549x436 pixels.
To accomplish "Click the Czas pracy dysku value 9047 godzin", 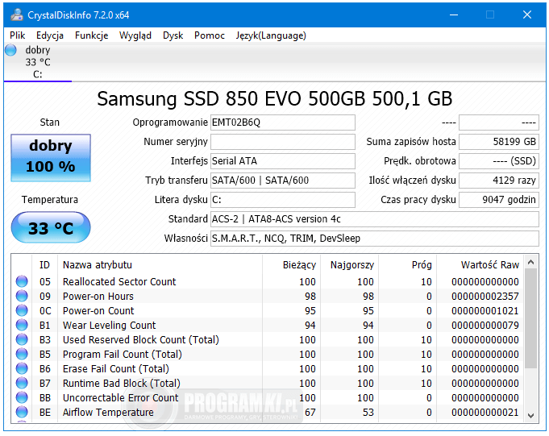I will [x=498, y=199].
